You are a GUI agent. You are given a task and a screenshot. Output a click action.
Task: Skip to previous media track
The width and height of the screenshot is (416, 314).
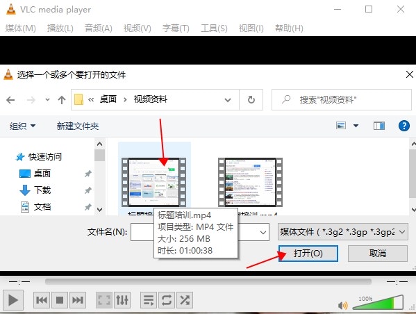point(42,300)
